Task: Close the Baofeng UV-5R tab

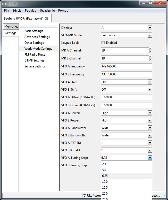Action: pos(47,19)
